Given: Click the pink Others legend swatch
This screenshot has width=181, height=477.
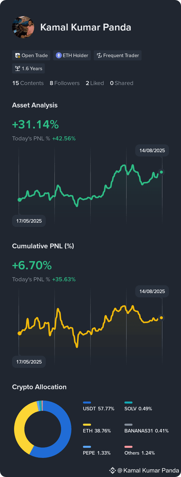Looking at the screenshot, I should tap(128, 447).
